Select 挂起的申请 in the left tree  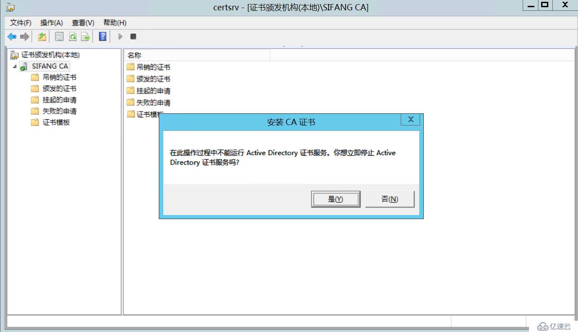(x=59, y=100)
